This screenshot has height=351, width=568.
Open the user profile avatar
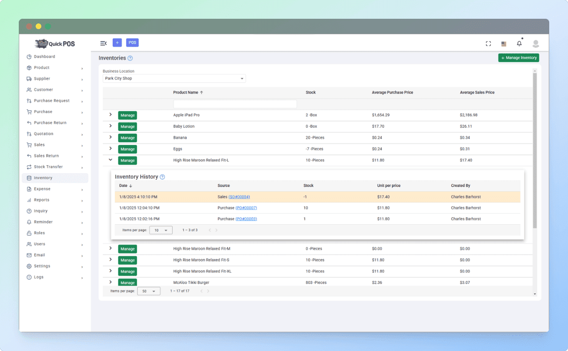pos(536,44)
